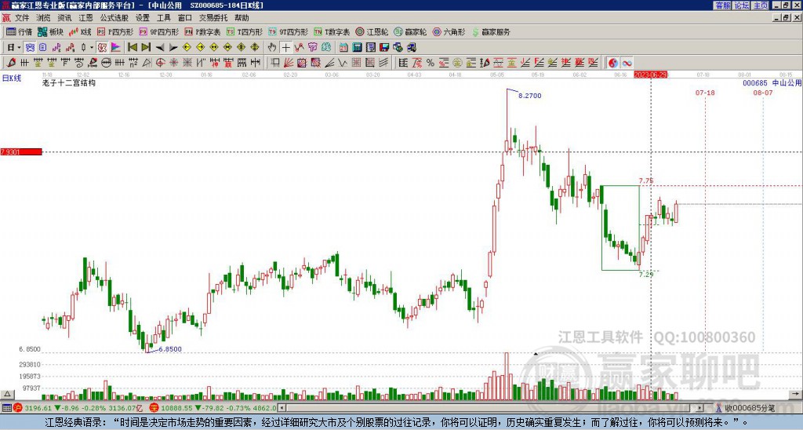Viewport: 803px width, 430px height.
Task: Jump to first bar icon
Action: tap(132, 48)
